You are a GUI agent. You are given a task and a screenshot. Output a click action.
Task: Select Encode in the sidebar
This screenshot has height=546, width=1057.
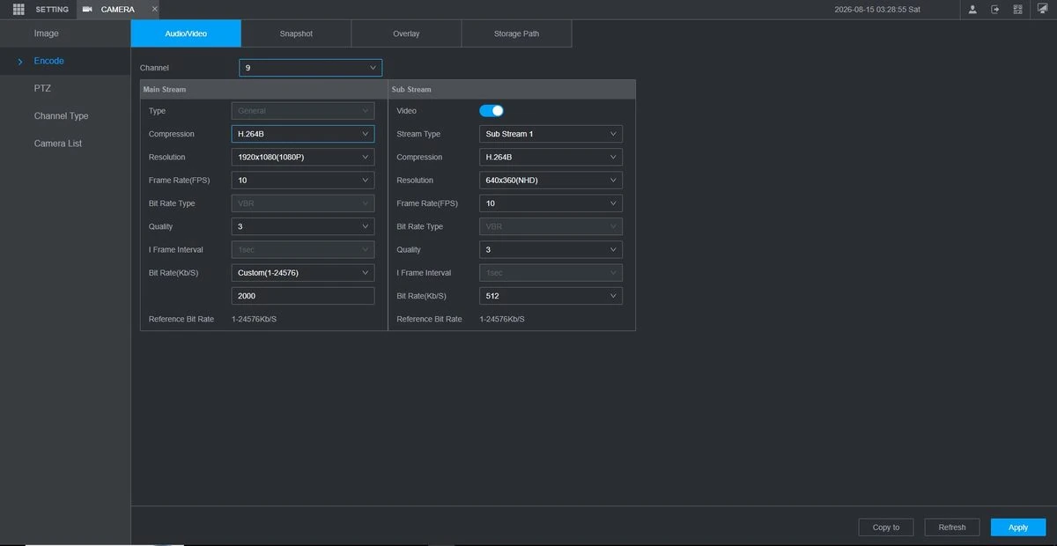65,61
